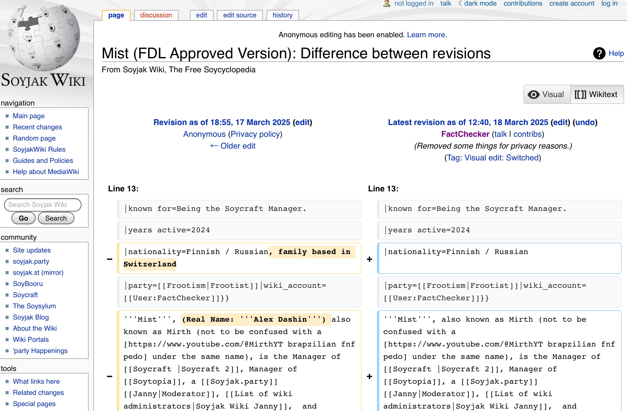Open soyjak.st (mirror) link

tap(38, 272)
